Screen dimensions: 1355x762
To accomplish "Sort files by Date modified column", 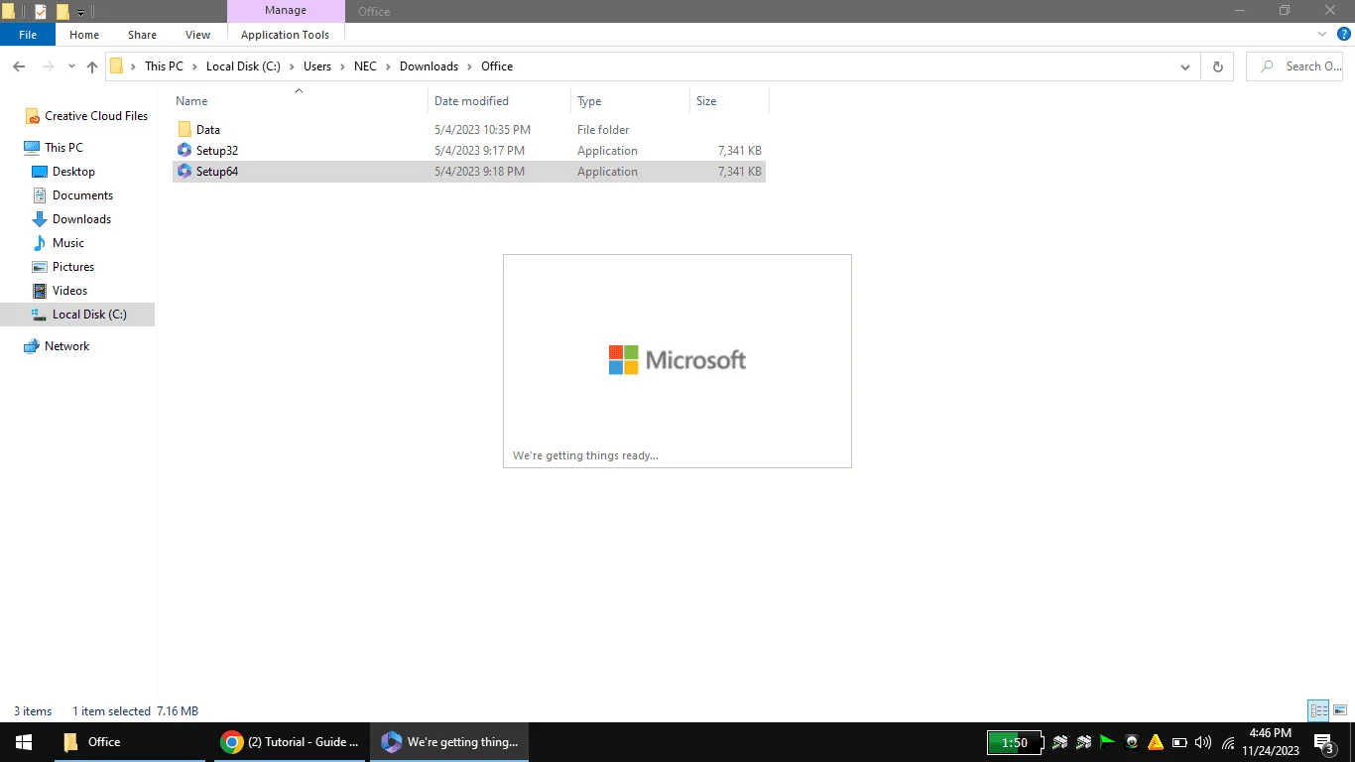I will 500,101.
